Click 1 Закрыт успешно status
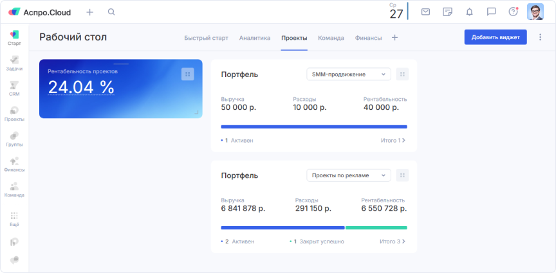 coord(317,242)
